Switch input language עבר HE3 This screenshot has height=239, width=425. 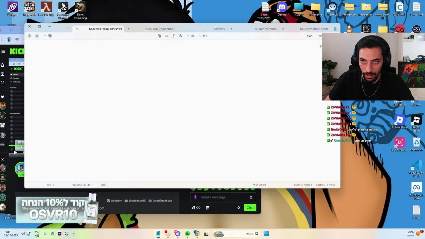coord(37,234)
